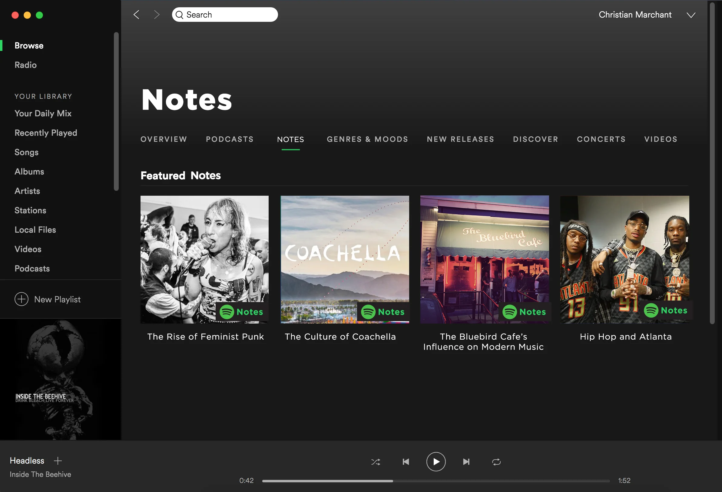Click the New Playlist plus circle icon

coord(22,299)
